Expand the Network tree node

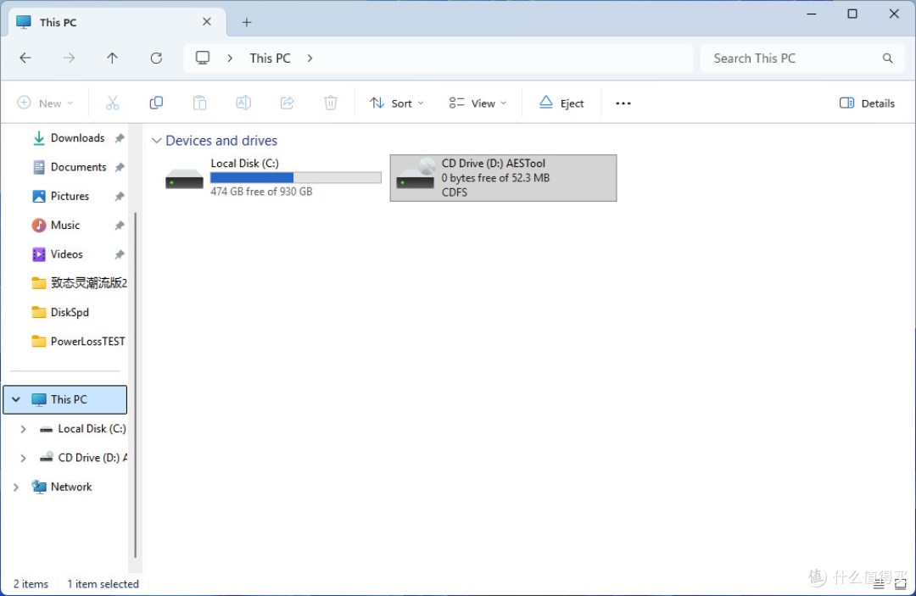16,487
